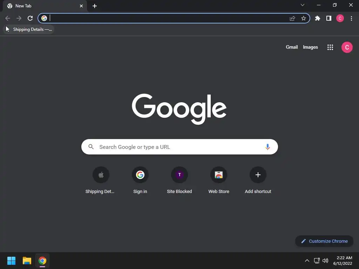This screenshot has height=269, width=359.
Task: Toggle the side panel icon
Action: coord(329,18)
